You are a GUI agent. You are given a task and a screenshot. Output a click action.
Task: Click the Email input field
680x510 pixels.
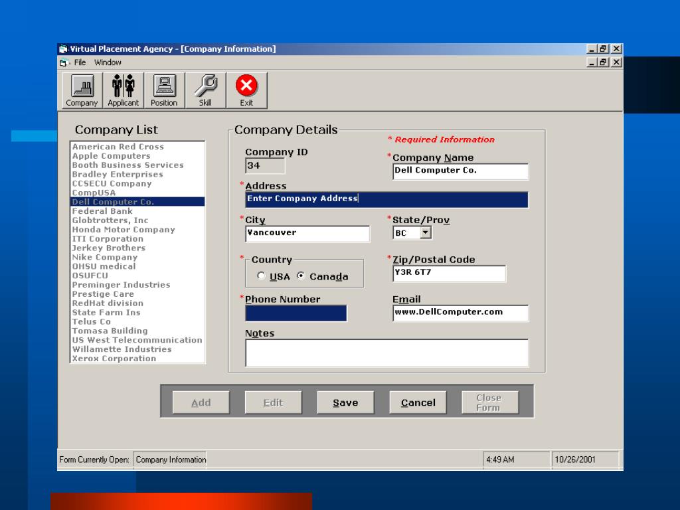pos(461,313)
